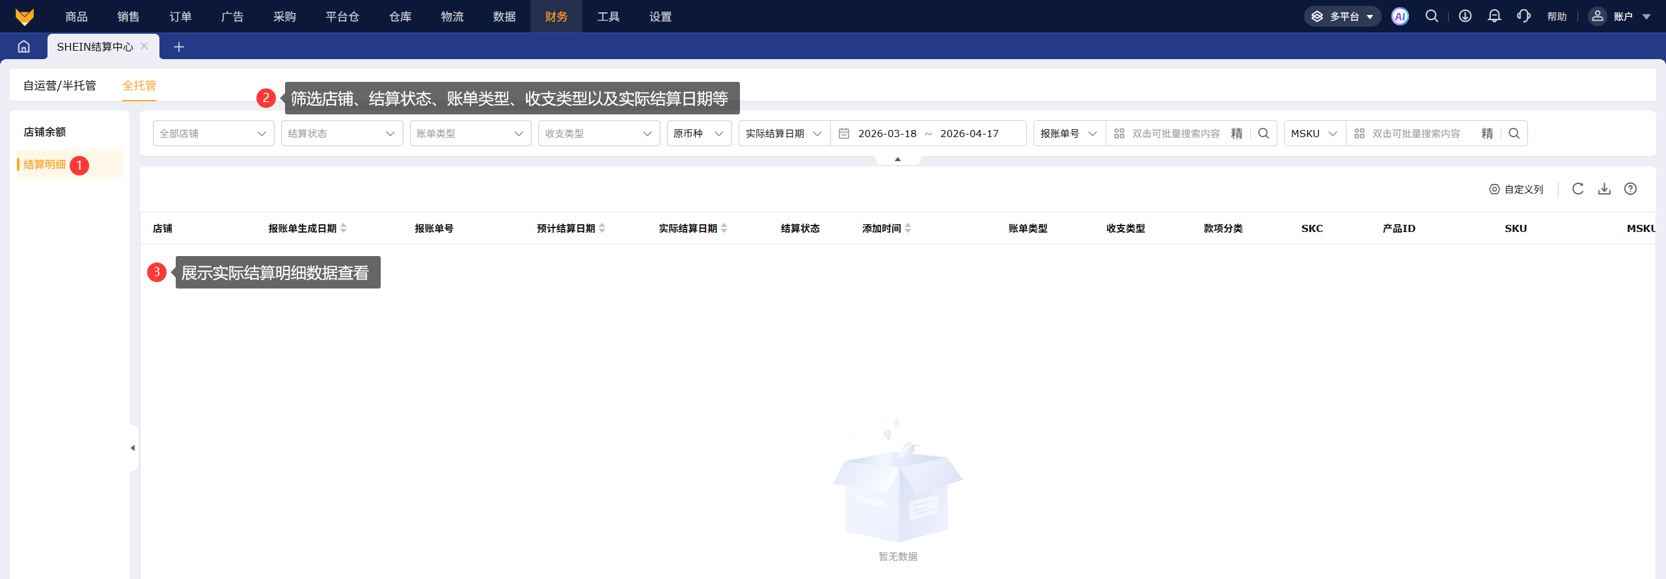Click the batch search grid icon for 报账单号

coord(1119,133)
